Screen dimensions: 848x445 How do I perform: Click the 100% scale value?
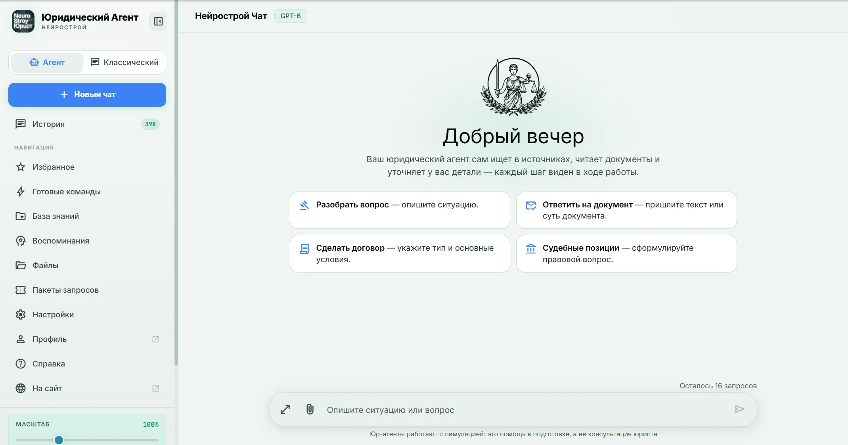pos(151,424)
